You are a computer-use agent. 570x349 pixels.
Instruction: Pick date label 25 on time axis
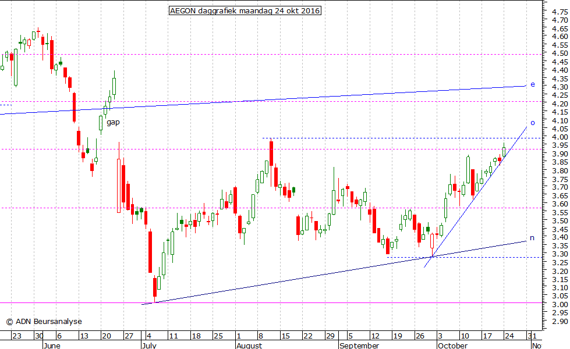point(218,336)
